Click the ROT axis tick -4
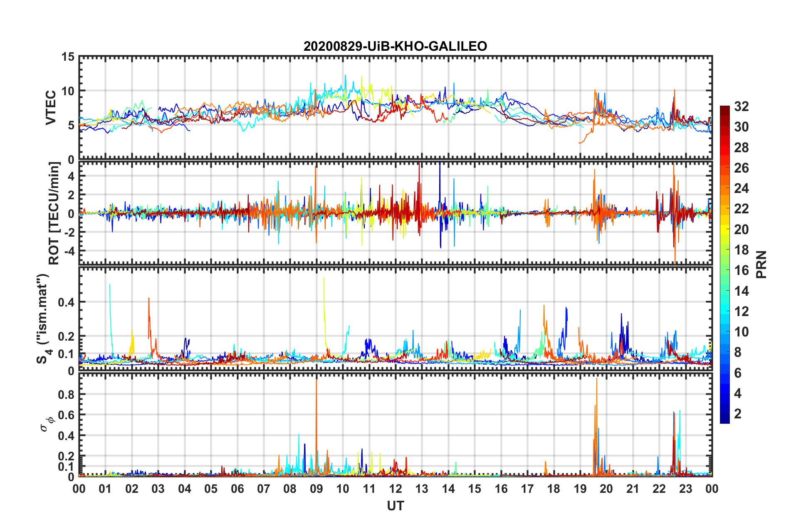The height and width of the screenshot is (529, 791). click(69, 251)
